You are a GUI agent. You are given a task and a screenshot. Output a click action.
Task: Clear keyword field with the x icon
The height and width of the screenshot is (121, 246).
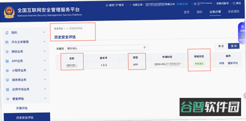pyautogui.click(x=145, y=47)
